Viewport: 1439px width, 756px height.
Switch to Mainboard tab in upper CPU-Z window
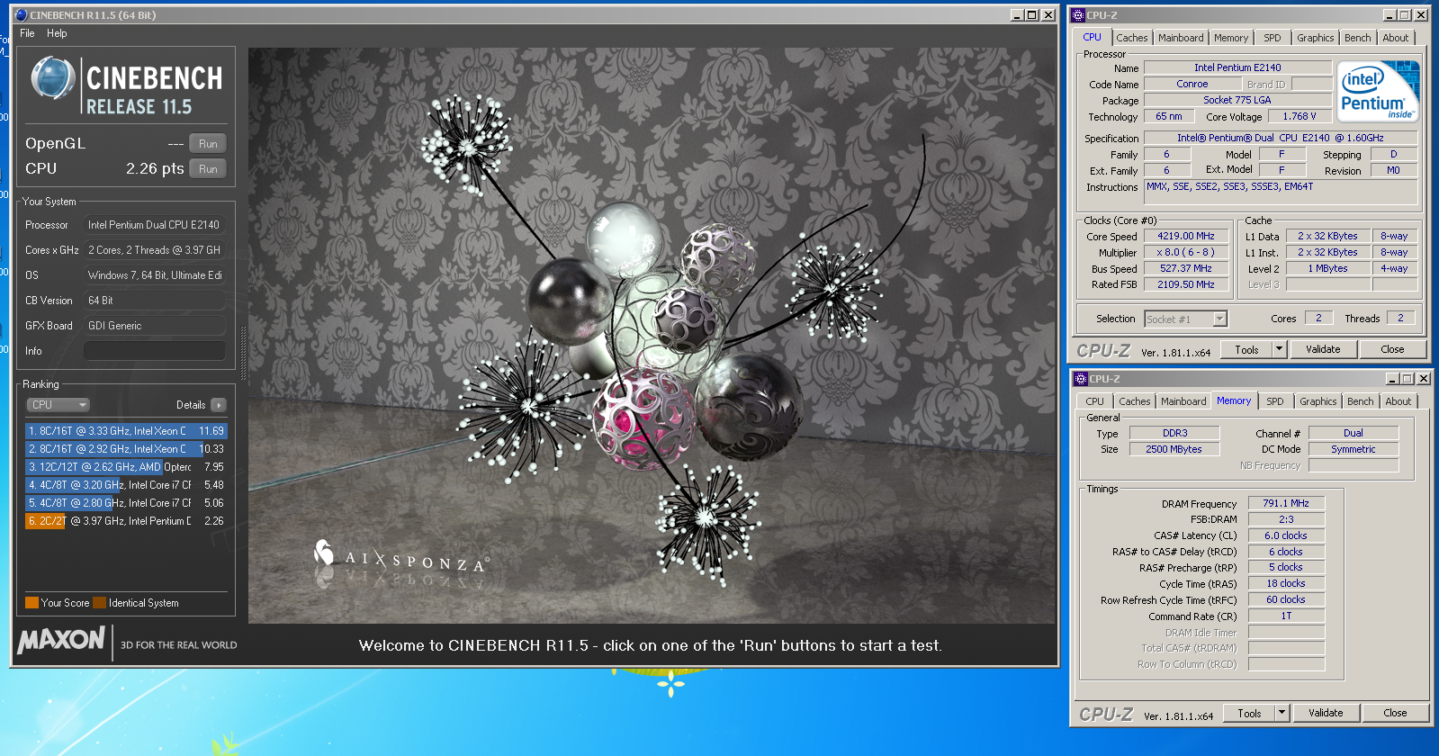click(1181, 38)
